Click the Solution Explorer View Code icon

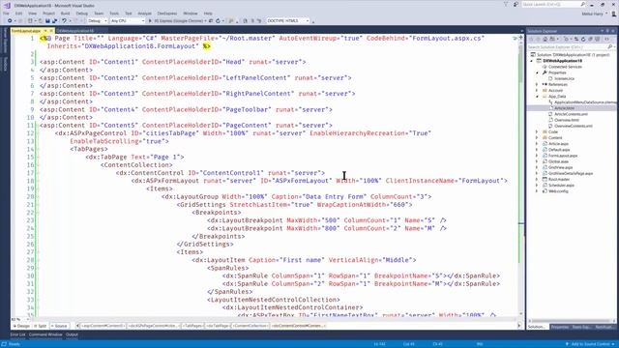pyautogui.click(x=606, y=39)
